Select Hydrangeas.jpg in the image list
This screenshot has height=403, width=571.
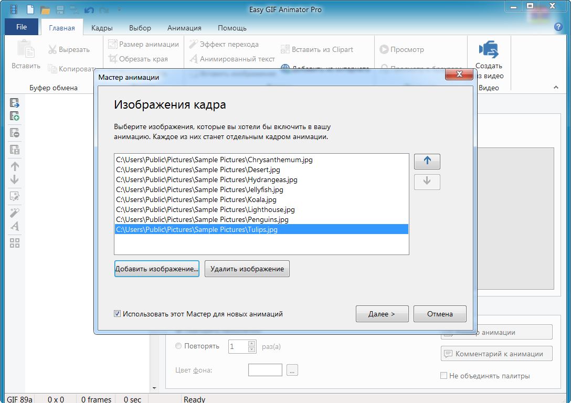[261, 179]
